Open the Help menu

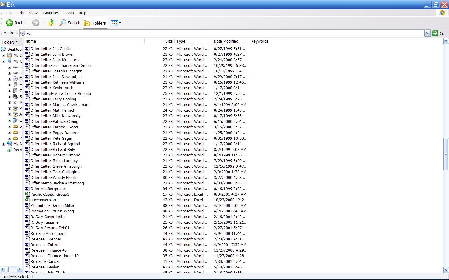(x=82, y=13)
